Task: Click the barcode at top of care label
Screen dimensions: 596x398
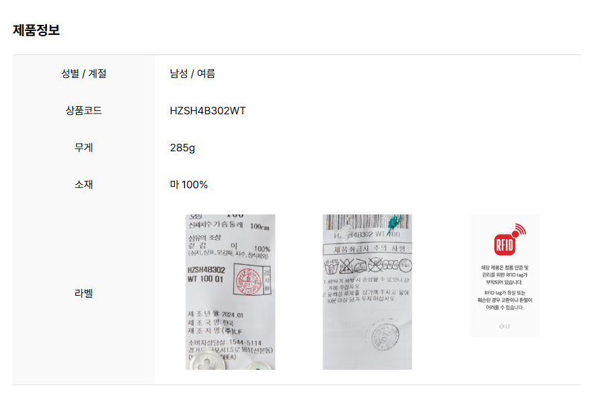Action: tap(367, 222)
